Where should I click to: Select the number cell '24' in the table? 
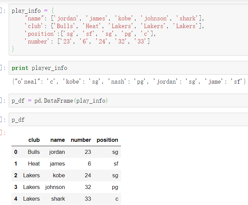(88, 175)
